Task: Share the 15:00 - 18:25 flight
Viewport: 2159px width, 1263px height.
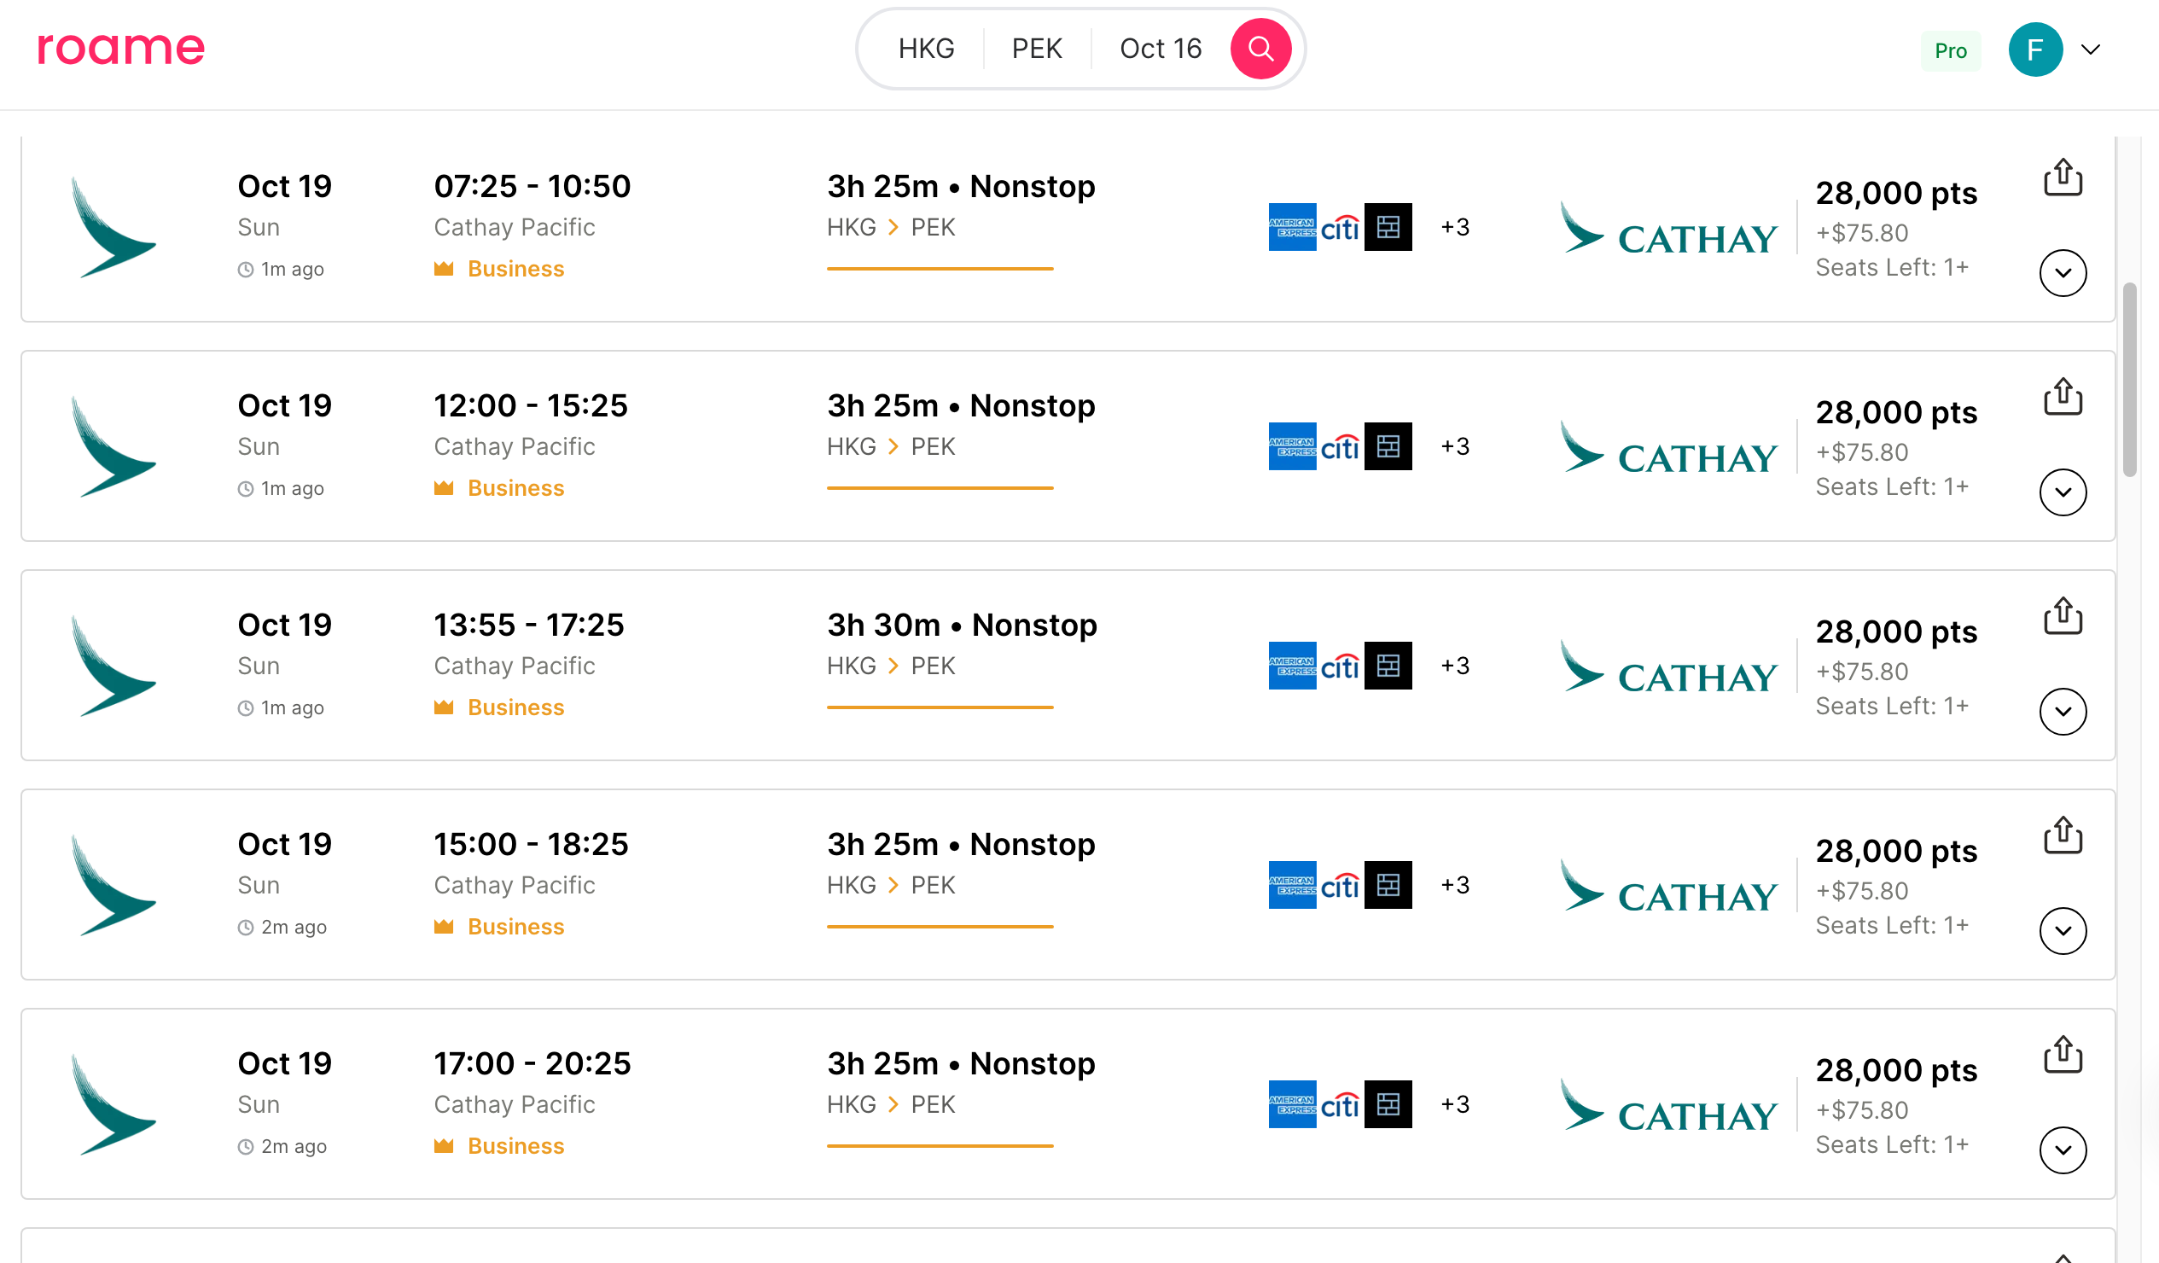Action: (x=2063, y=836)
